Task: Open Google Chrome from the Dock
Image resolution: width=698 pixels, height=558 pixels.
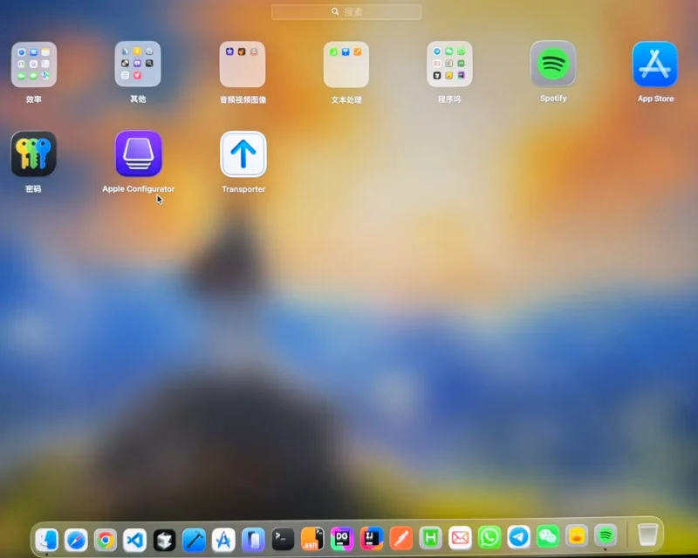Action: click(106, 540)
